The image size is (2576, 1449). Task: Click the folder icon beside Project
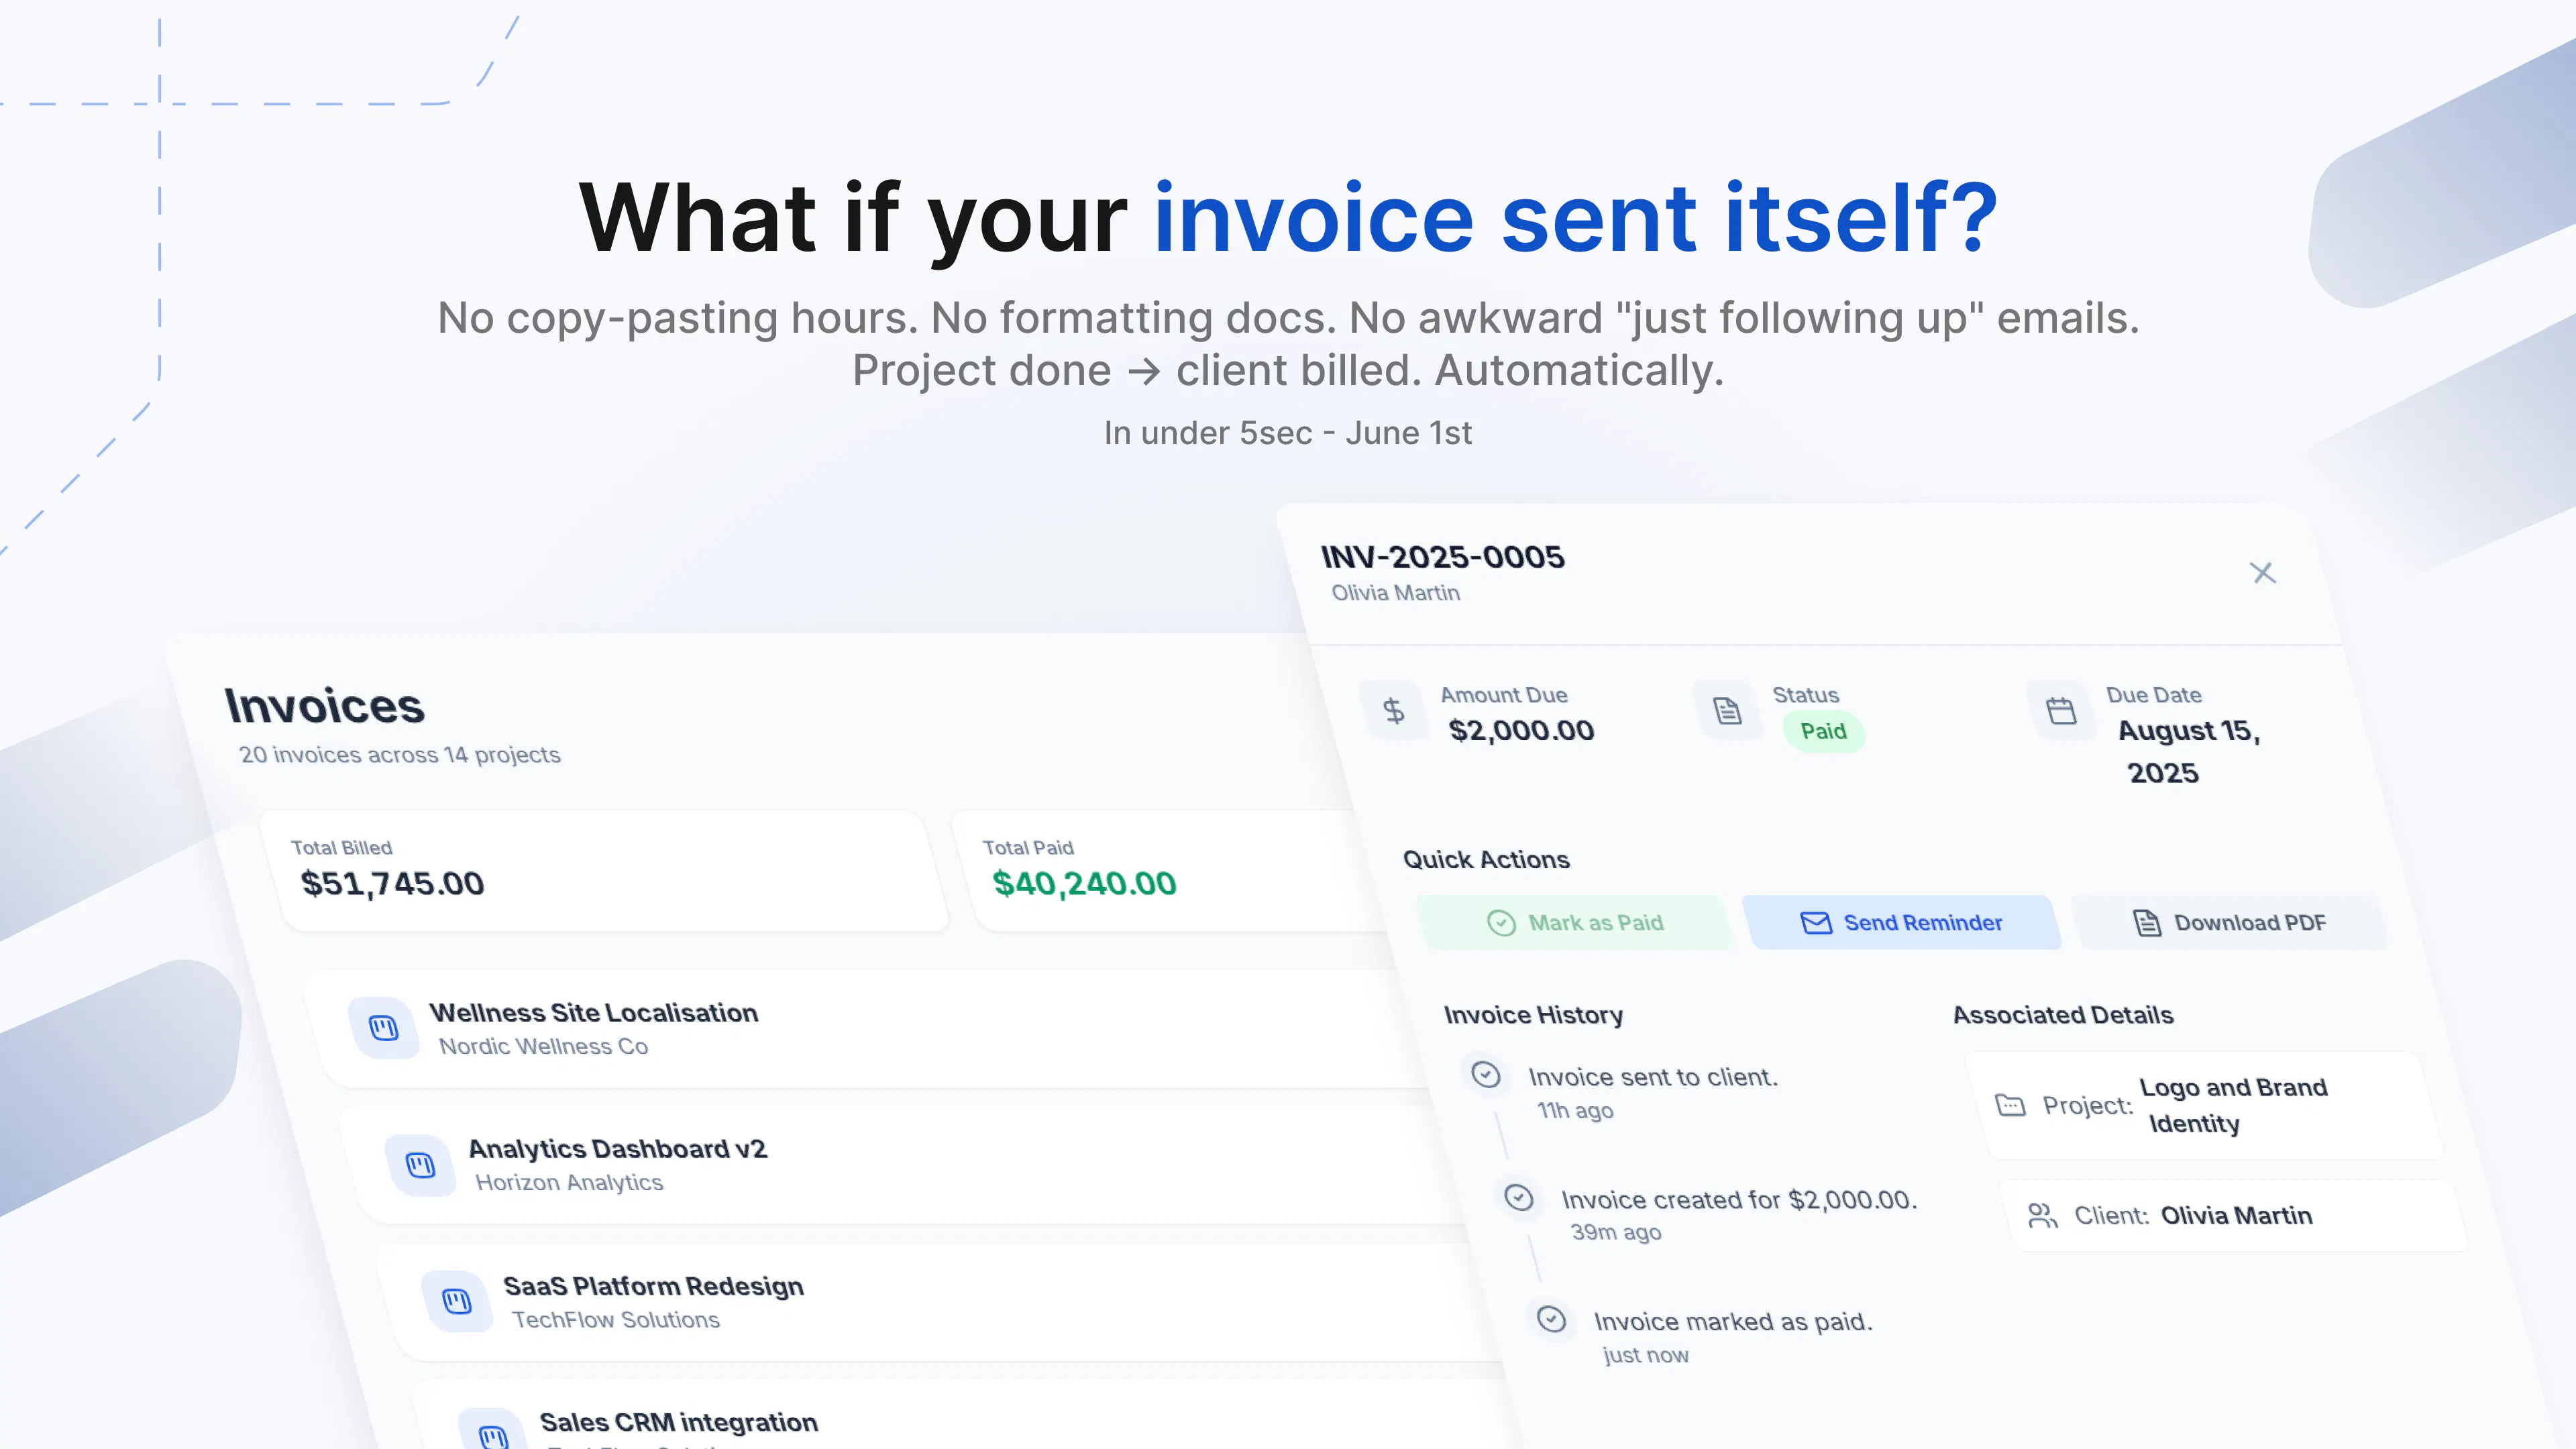tap(2010, 1105)
